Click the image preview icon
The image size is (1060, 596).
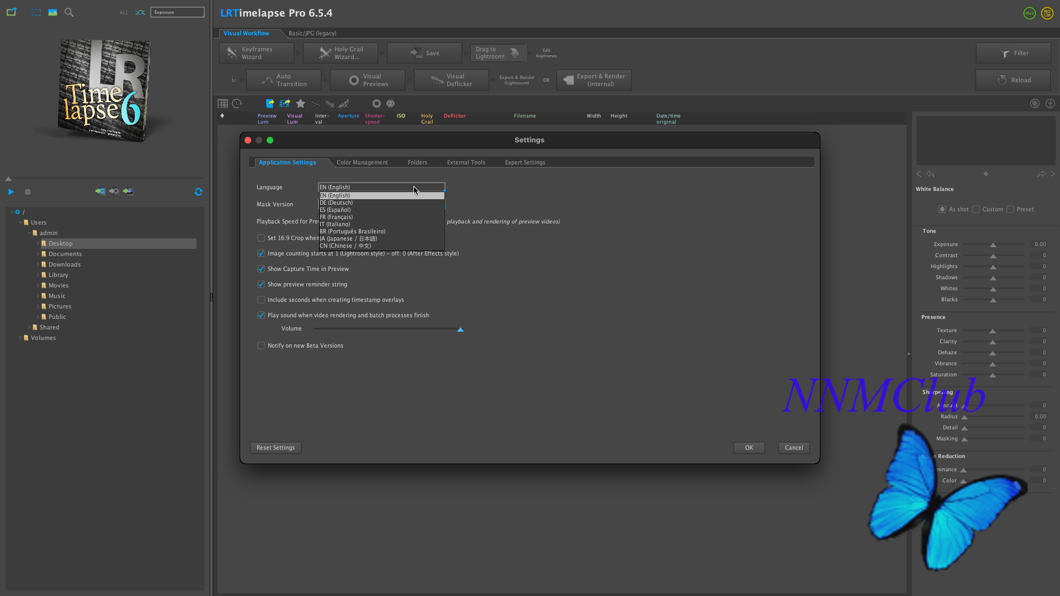52,12
